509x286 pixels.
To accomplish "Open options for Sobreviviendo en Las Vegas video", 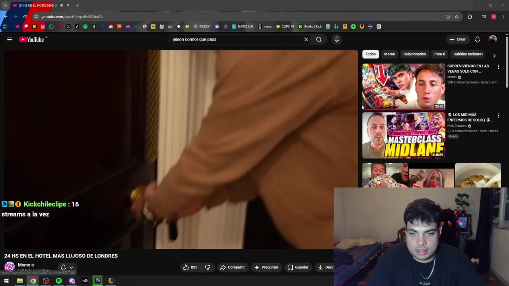I will [498, 67].
